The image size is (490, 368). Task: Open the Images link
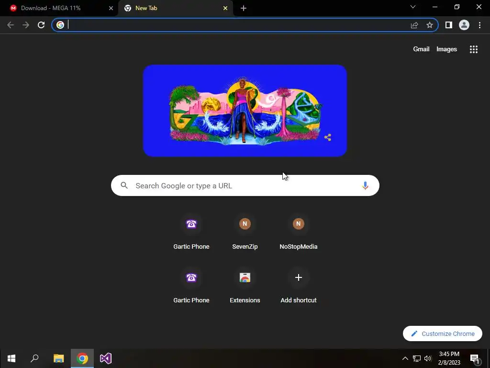point(446,49)
